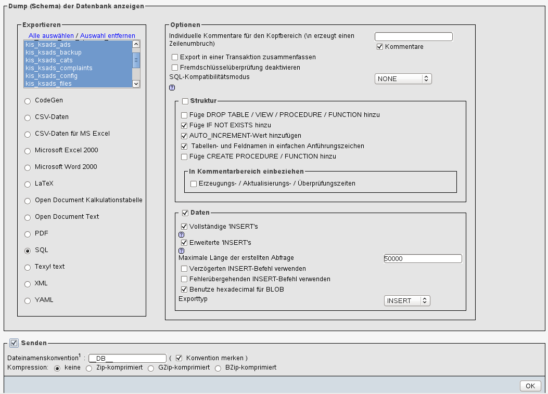Screen dimensions: 548x394
Task: Click table list scroll down arrow
Action: [x=136, y=84]
